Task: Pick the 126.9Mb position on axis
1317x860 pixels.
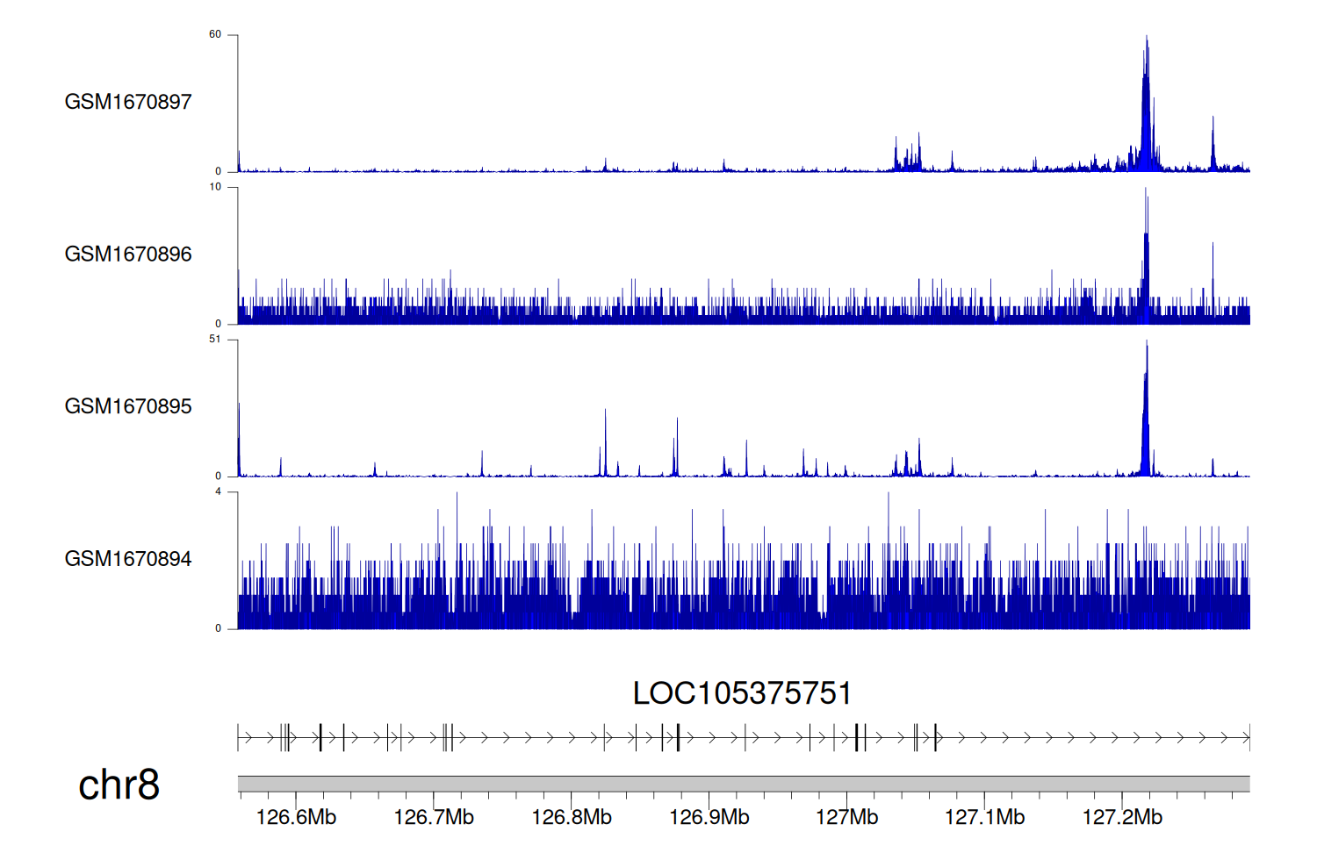Action: pyautogui.click(x=709, y=817)
